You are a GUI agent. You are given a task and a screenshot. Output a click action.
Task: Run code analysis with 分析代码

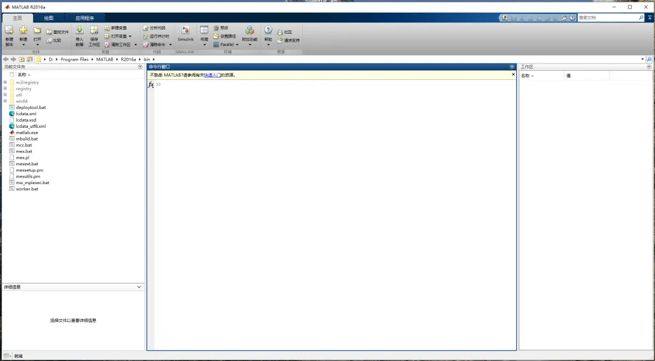154,28
